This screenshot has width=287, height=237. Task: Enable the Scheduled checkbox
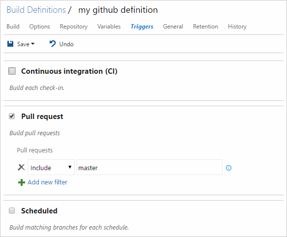[12, 210]
